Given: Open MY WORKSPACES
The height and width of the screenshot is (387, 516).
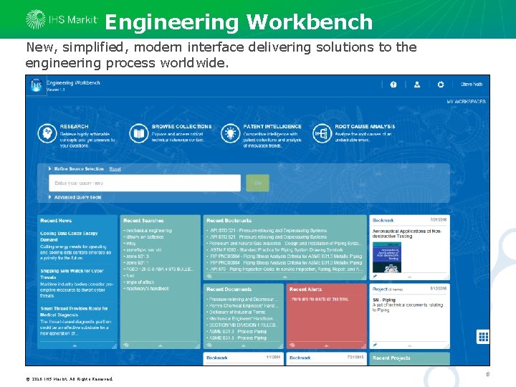Looking at the screenshot, I should [x=466, y=101].
